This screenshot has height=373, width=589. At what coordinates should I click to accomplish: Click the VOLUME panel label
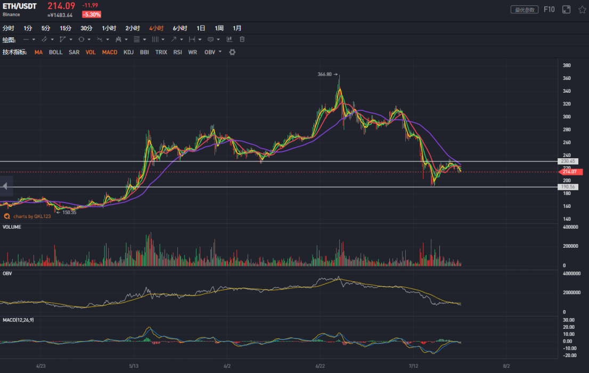coord(12,227)
